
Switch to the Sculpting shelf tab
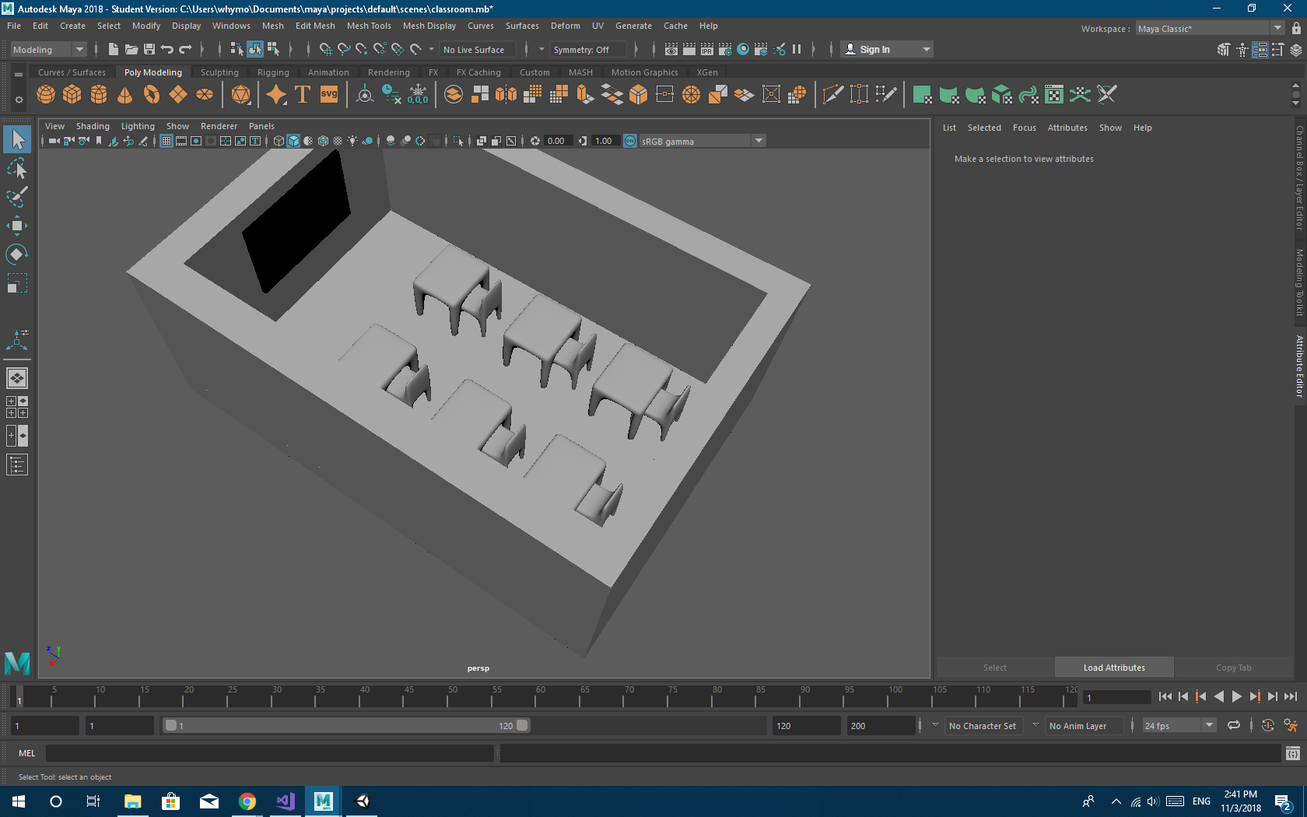(x=219, y=72)
